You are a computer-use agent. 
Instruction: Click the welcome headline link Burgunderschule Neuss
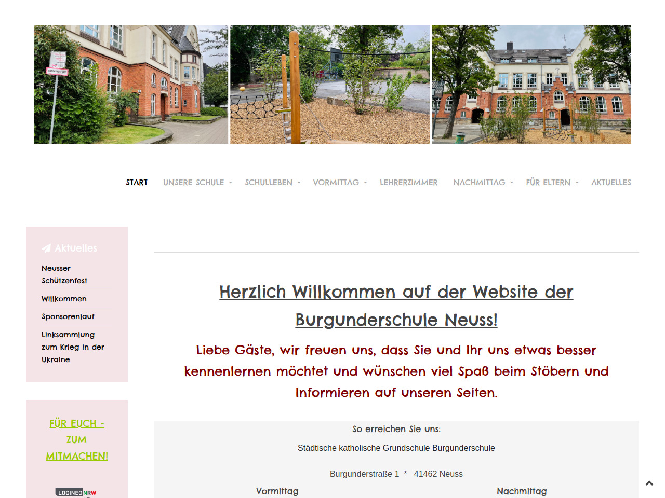(x=396, y=306)
